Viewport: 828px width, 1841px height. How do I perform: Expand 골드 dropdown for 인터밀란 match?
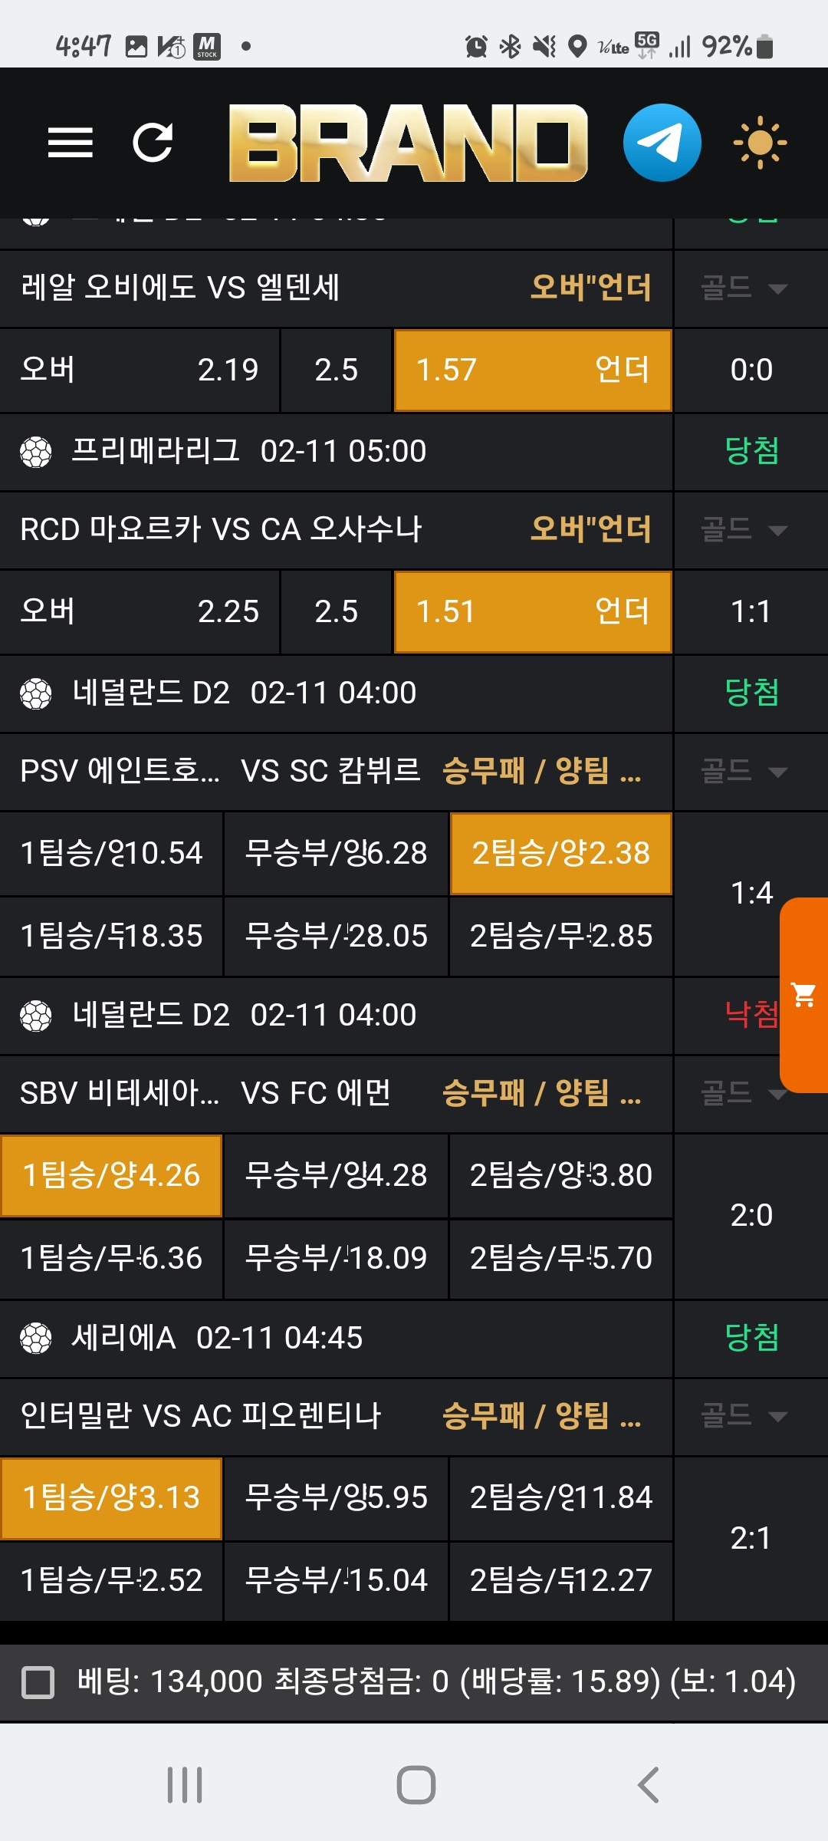pyautogui.click(x=744, y=1415)
